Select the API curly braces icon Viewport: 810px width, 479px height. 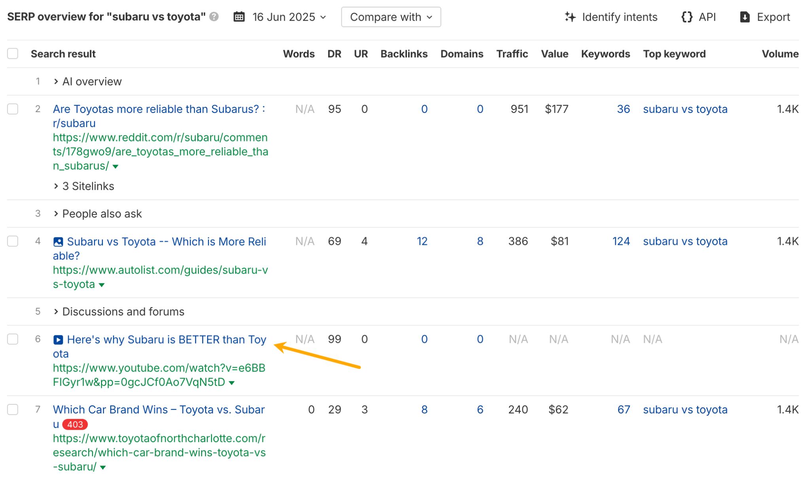point(687,17)
